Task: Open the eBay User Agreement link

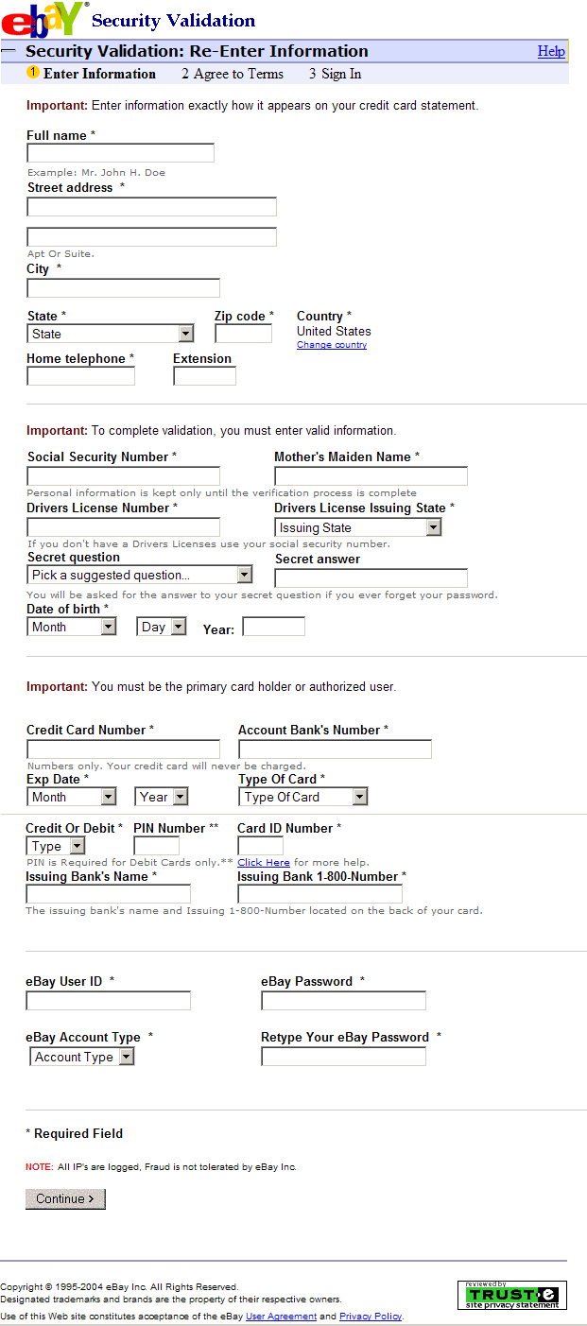Action: tap(281, 1316)
